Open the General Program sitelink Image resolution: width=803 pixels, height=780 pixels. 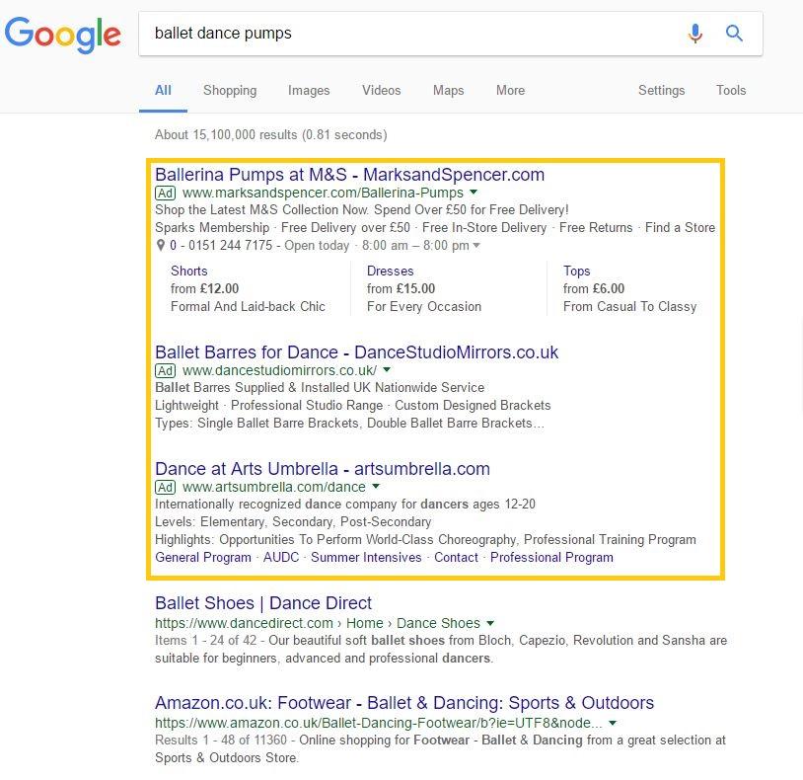pos(203,557)
